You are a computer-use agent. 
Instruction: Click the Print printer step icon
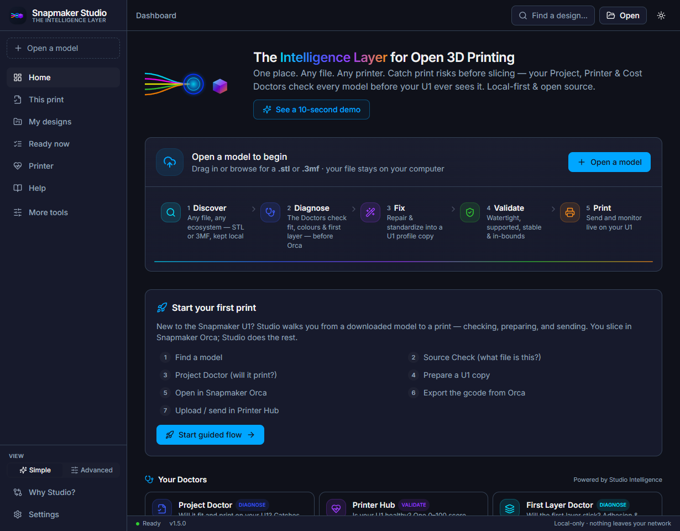(570, 212)
